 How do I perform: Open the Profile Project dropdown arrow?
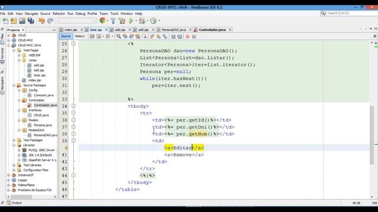(159, 21)
